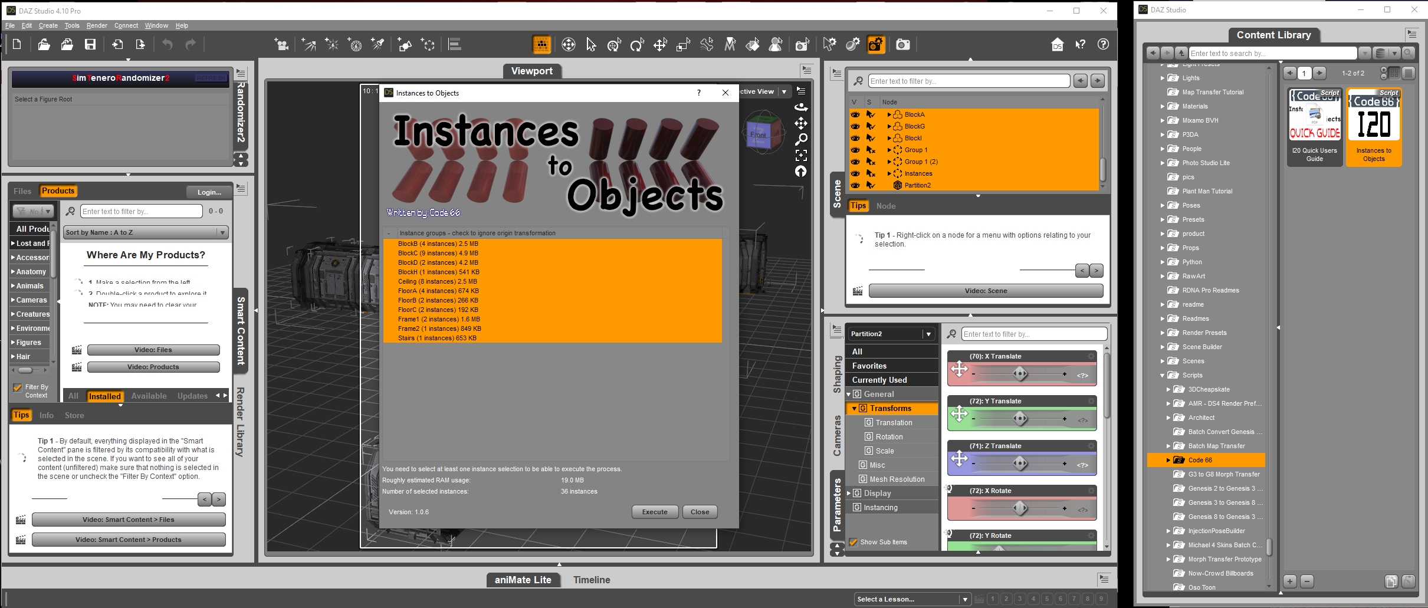Click the Frame view icon in viewport
Image resolution: width=1428 pixels, height=608 pixels.
[x=801, y=155]
